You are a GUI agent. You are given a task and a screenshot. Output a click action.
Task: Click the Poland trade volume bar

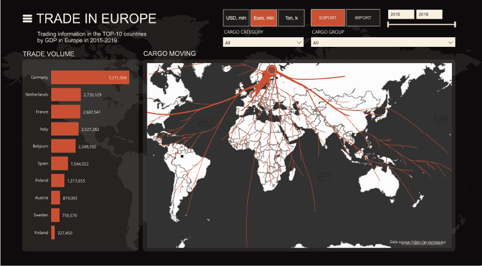tap(58, 181)
